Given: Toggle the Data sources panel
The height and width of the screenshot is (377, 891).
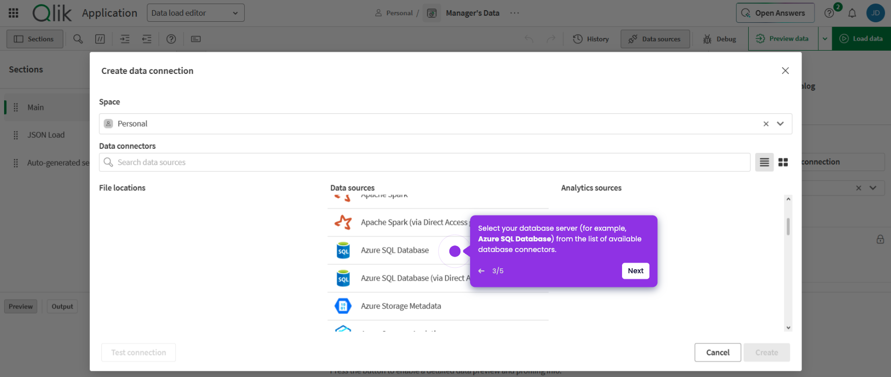Looking at the screenshot, I should (x=655, y=39).
